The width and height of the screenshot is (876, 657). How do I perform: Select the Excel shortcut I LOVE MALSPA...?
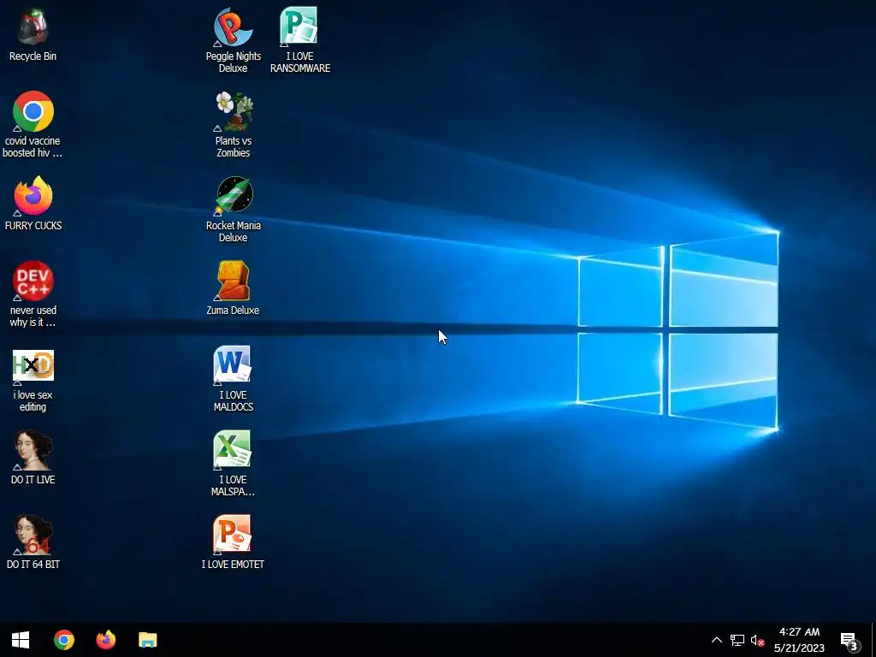(233, 463)
